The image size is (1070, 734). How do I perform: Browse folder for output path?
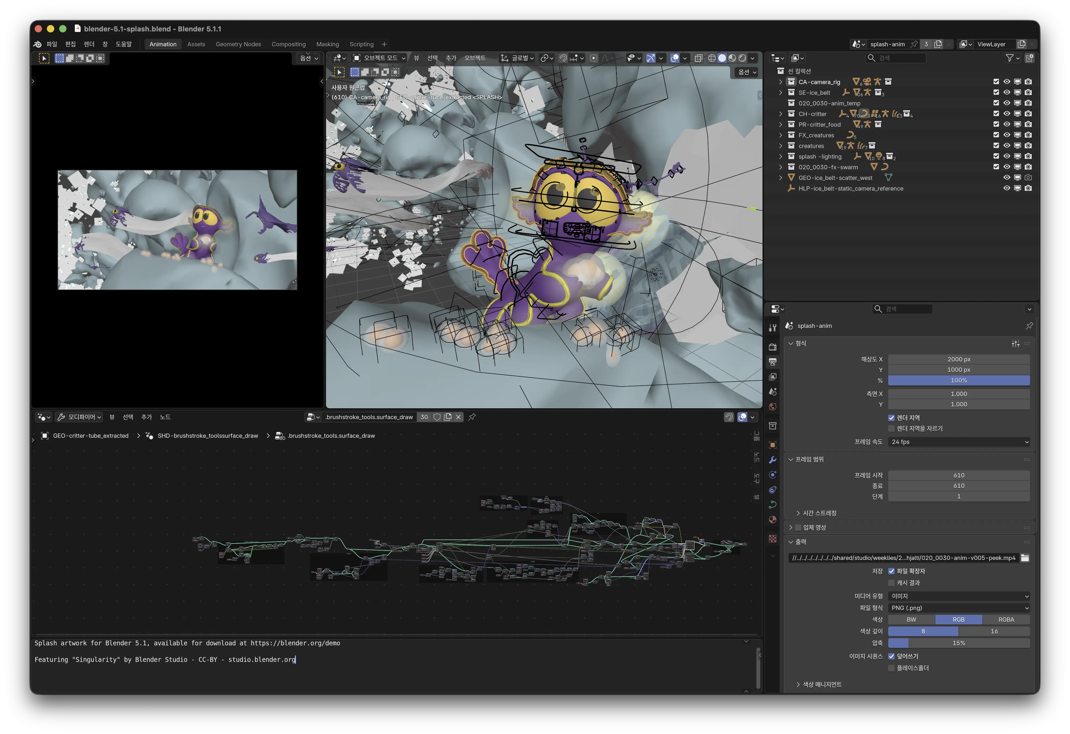click(x=1025, y=558)
